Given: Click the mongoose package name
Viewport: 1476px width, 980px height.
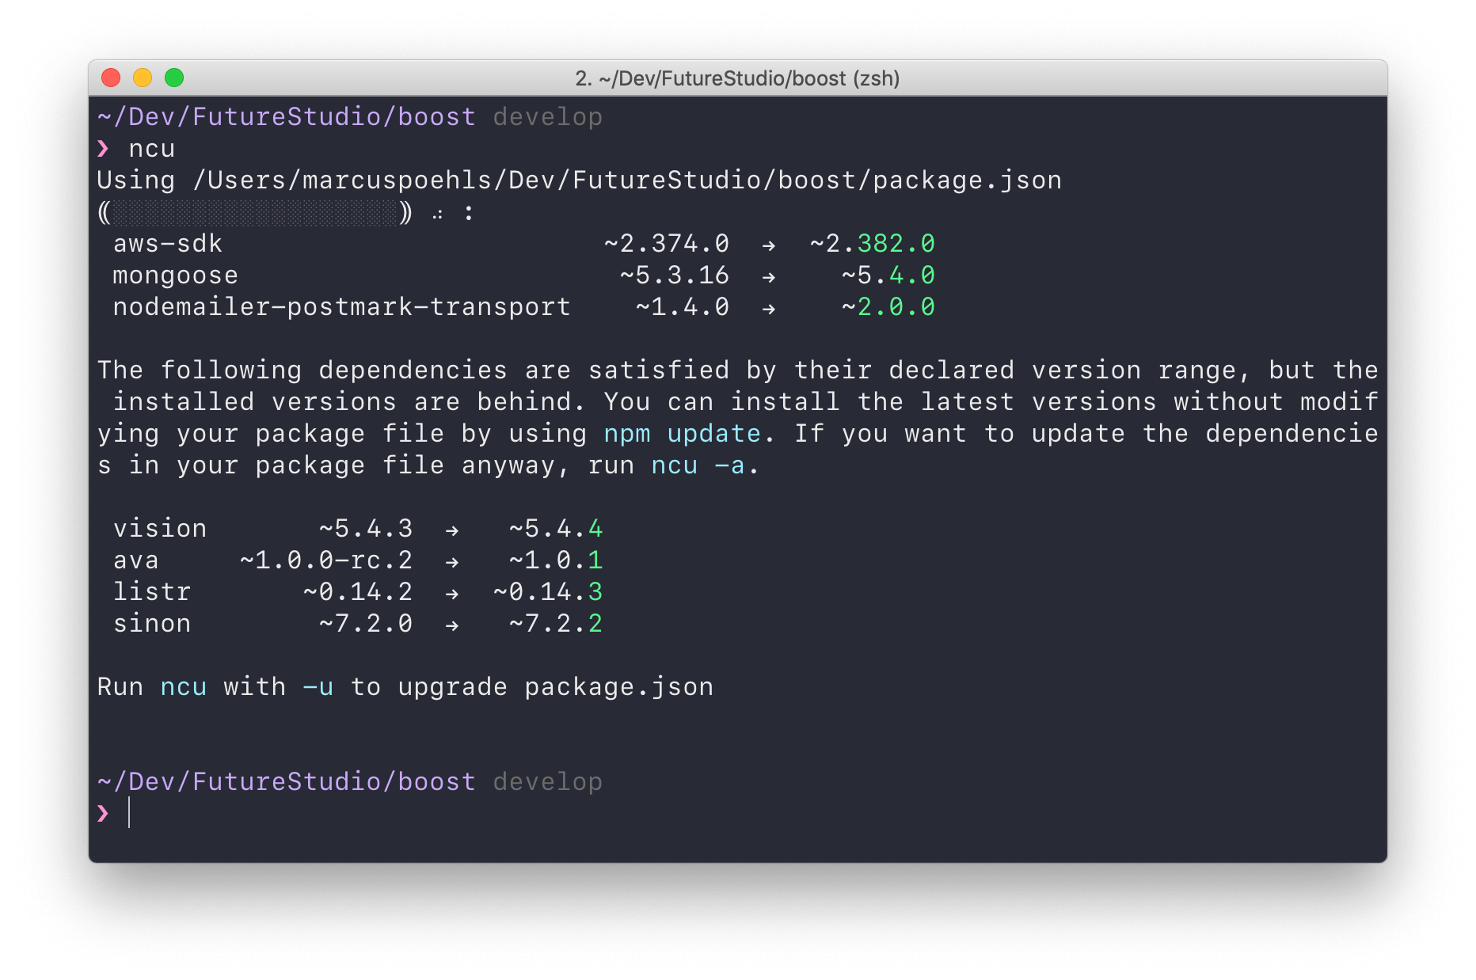Looking at the screenshot, I should [174, 275].
